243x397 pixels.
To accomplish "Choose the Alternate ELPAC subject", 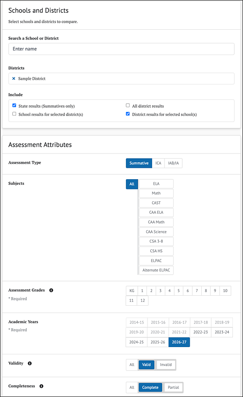I will tap(156, 270).
